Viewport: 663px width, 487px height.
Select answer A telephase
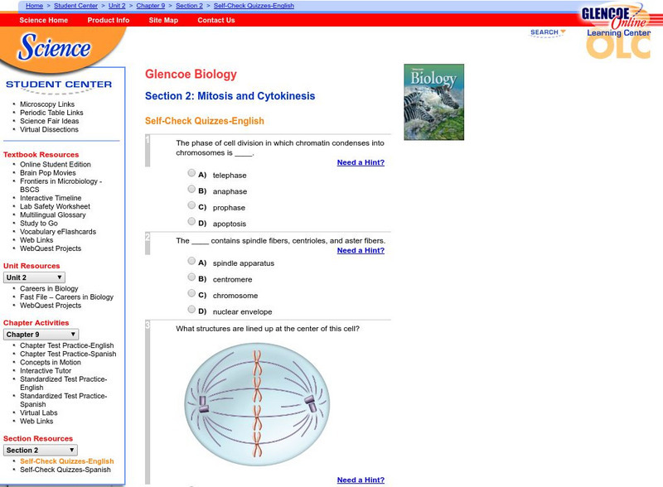191,173
